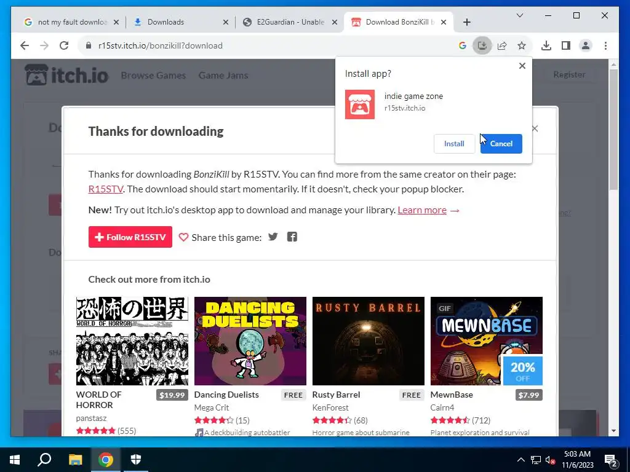Open World of Horror thumbnail
The height and width of the screenshot is (472, 630).
click(x=132, y=340)
